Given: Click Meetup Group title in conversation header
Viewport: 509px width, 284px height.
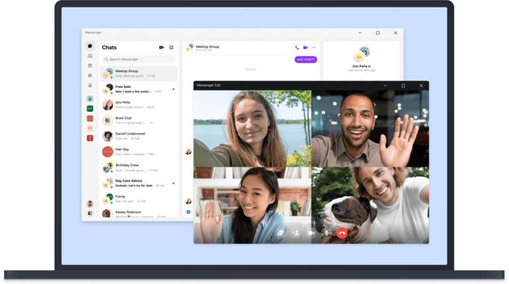Looking at the screenshot, I should pyautogui.click(x=207, y=47).
